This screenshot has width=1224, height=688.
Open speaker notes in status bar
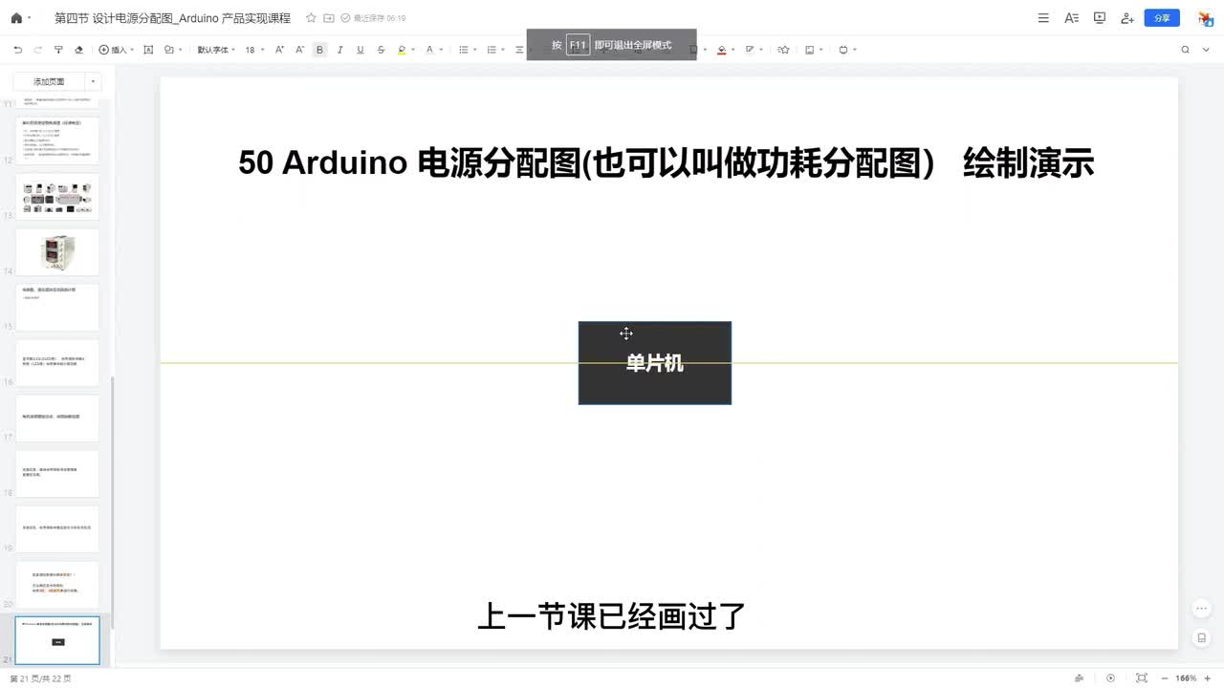point(1080,678)
